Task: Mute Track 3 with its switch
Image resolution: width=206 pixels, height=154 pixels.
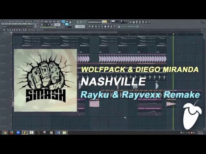Action: [11, 62]
